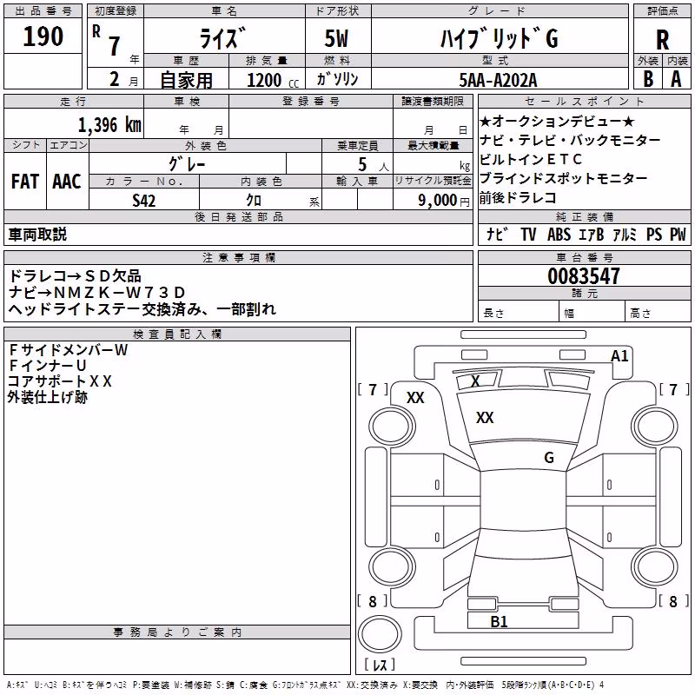Select exterior color グレー
This screenshot has height=695, width=695.
[187, 164]
